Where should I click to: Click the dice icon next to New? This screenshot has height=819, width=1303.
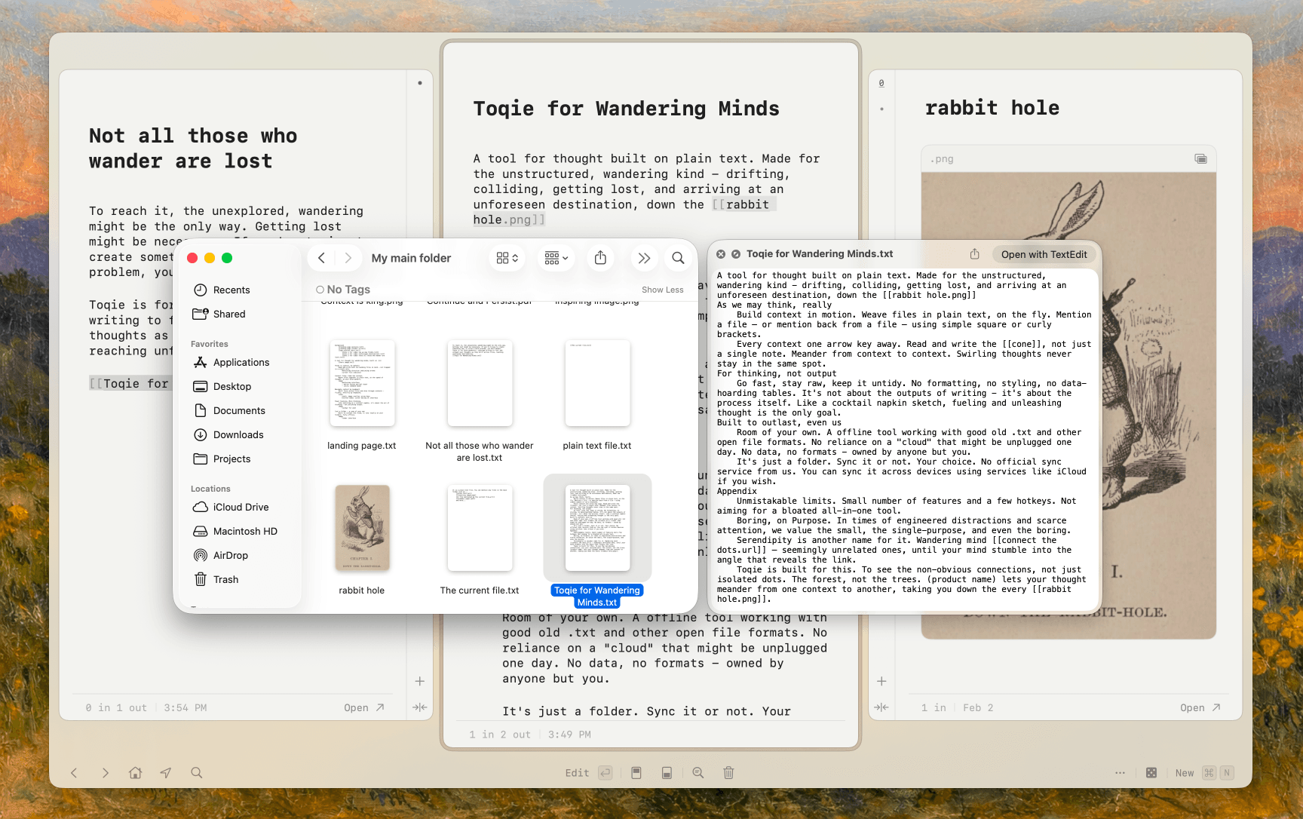pyautogui.click(x=1151, y=773)
